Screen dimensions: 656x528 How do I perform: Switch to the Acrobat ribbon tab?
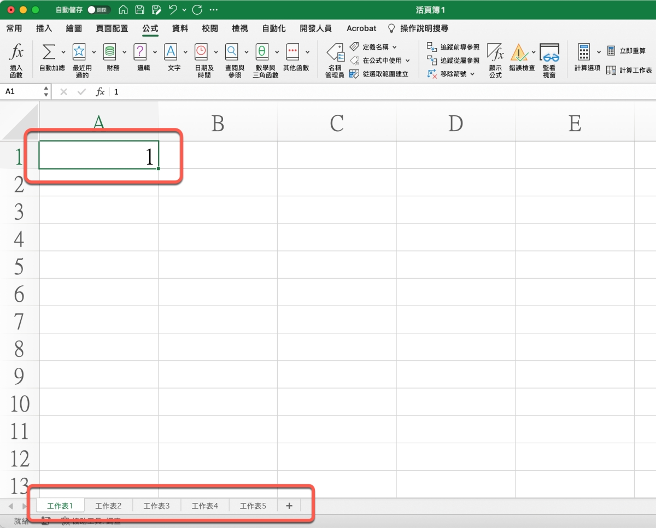361,28
